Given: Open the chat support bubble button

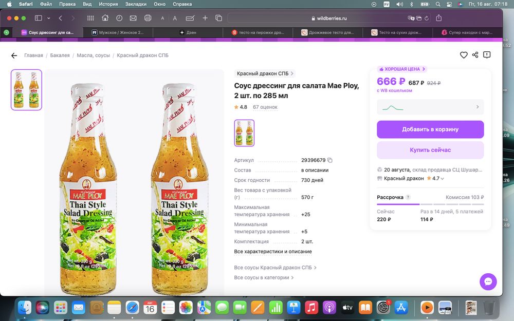Looking at the screenshot, I should (x=488, y=281).
